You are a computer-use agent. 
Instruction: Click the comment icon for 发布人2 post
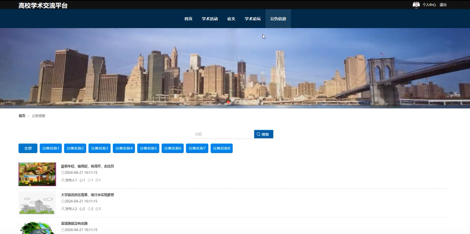pos(97,208)
